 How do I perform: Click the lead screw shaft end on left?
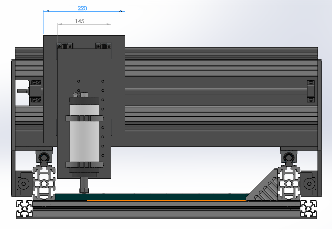click(x=21, y=91)
